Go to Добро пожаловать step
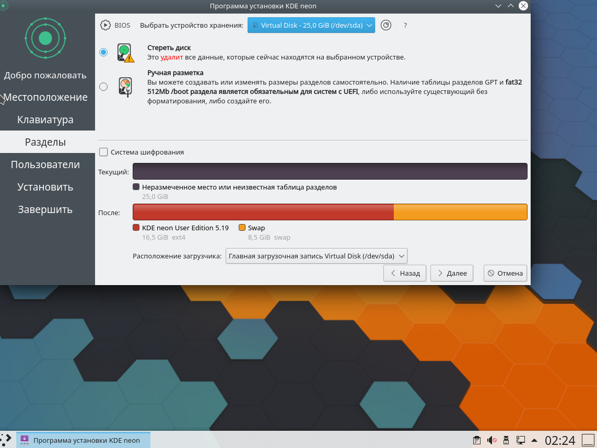The height and width of the screenshot is (448, 597). [45, 75]
